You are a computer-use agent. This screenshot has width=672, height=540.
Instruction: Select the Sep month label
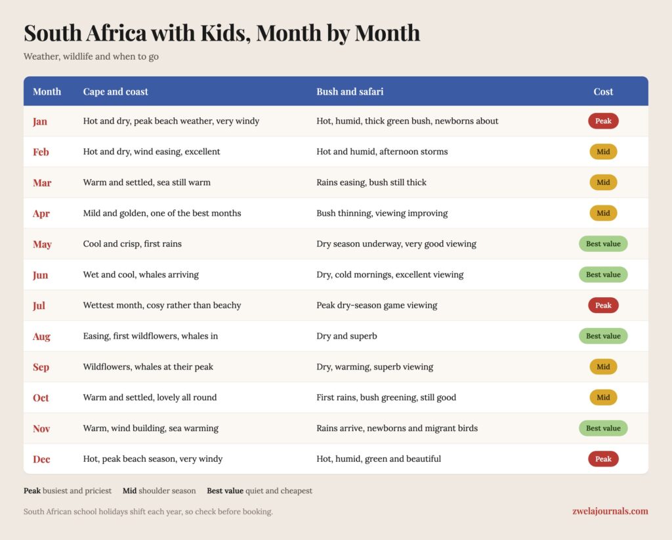[x=41, y=367]
